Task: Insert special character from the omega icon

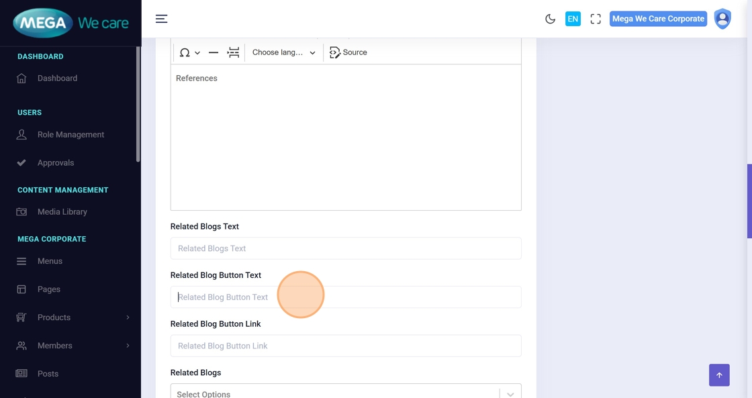Action: click(x=185, y=52)
